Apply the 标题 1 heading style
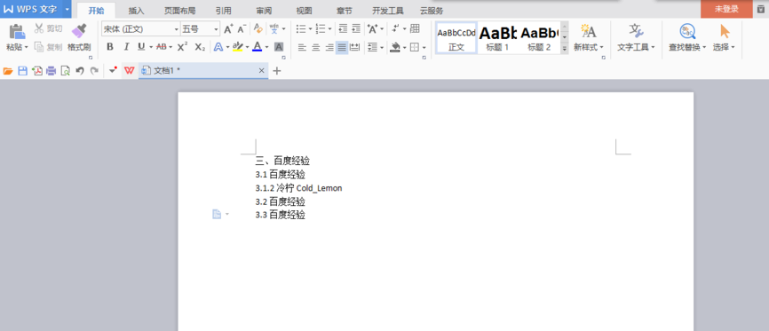This screenshot has width=769, height=331. [497, 38]
